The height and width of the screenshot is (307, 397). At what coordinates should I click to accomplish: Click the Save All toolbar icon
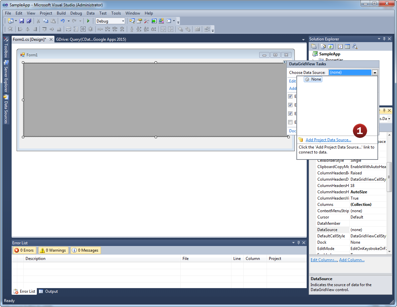tap(29, 21)
